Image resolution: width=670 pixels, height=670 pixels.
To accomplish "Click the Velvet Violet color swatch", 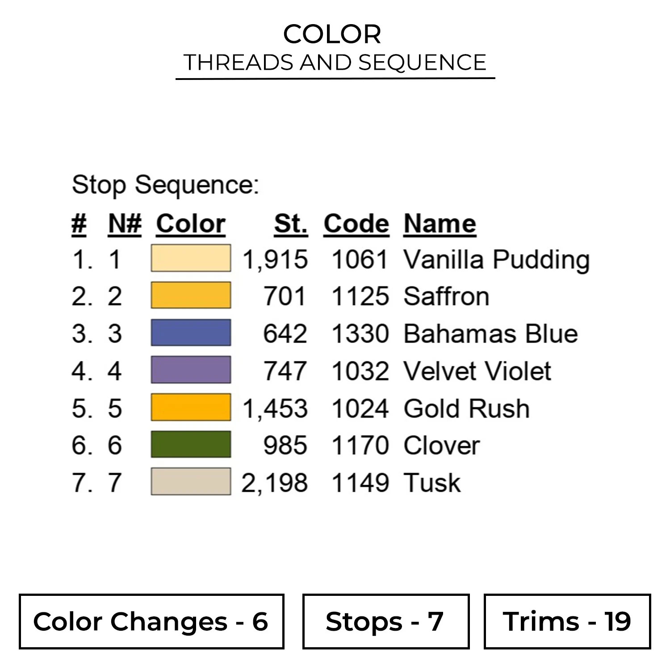I will pyautogui.click(x=191, y=370).
